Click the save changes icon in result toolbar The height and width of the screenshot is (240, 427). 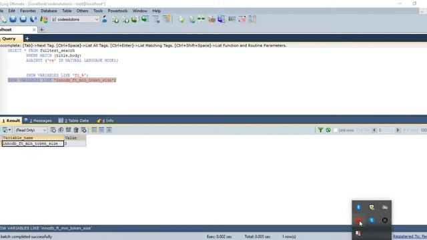[x=68, y=130]
